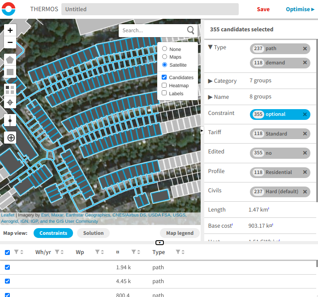Select the 118 demand chip

pyautogui.click(x=280, y=63)
